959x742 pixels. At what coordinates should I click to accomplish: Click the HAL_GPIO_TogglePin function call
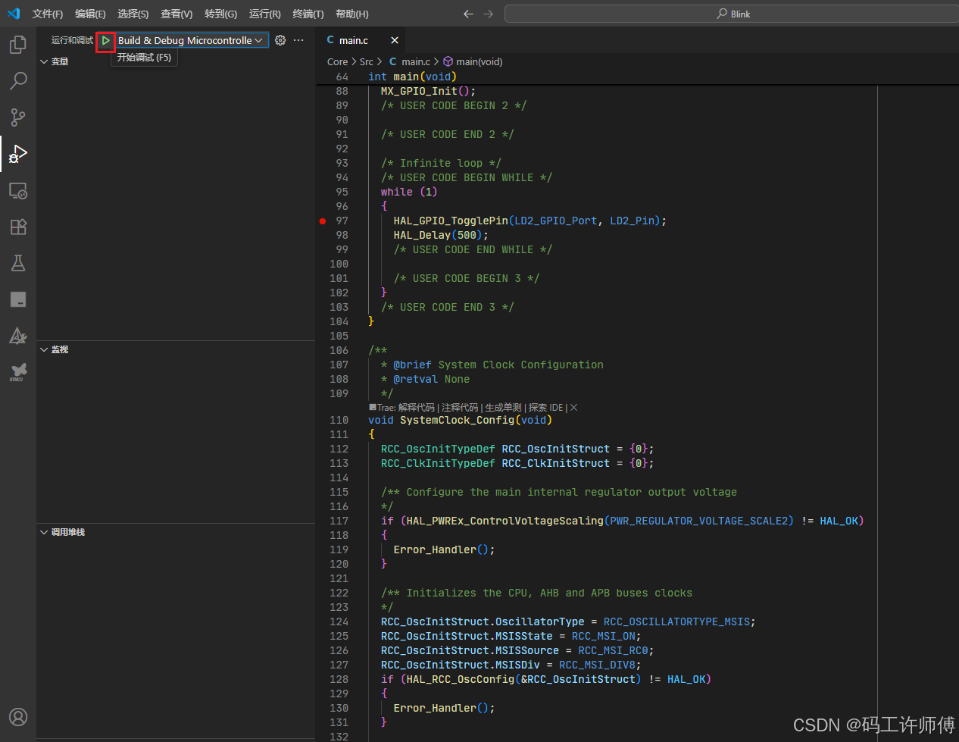pos(451,221)
